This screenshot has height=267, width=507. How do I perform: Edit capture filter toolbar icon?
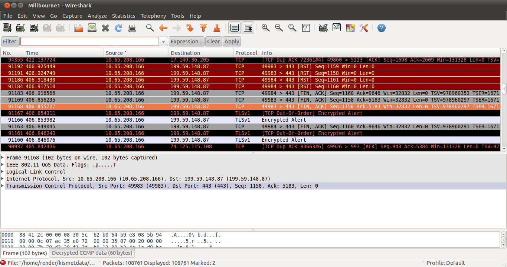[x=323, y=28]
